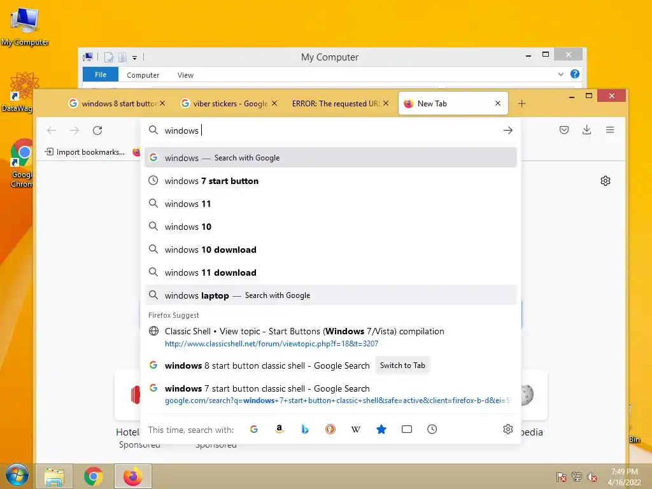652x489 pixels.
Task: Open the Computer ribbon tab
Action: [x=143, y=75]
